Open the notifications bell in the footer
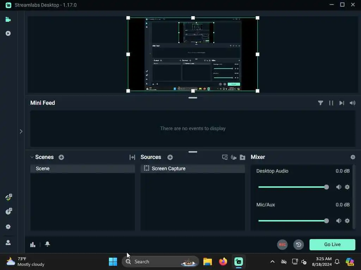This screenshot has height=270, width=361. (x=48, y=244)
